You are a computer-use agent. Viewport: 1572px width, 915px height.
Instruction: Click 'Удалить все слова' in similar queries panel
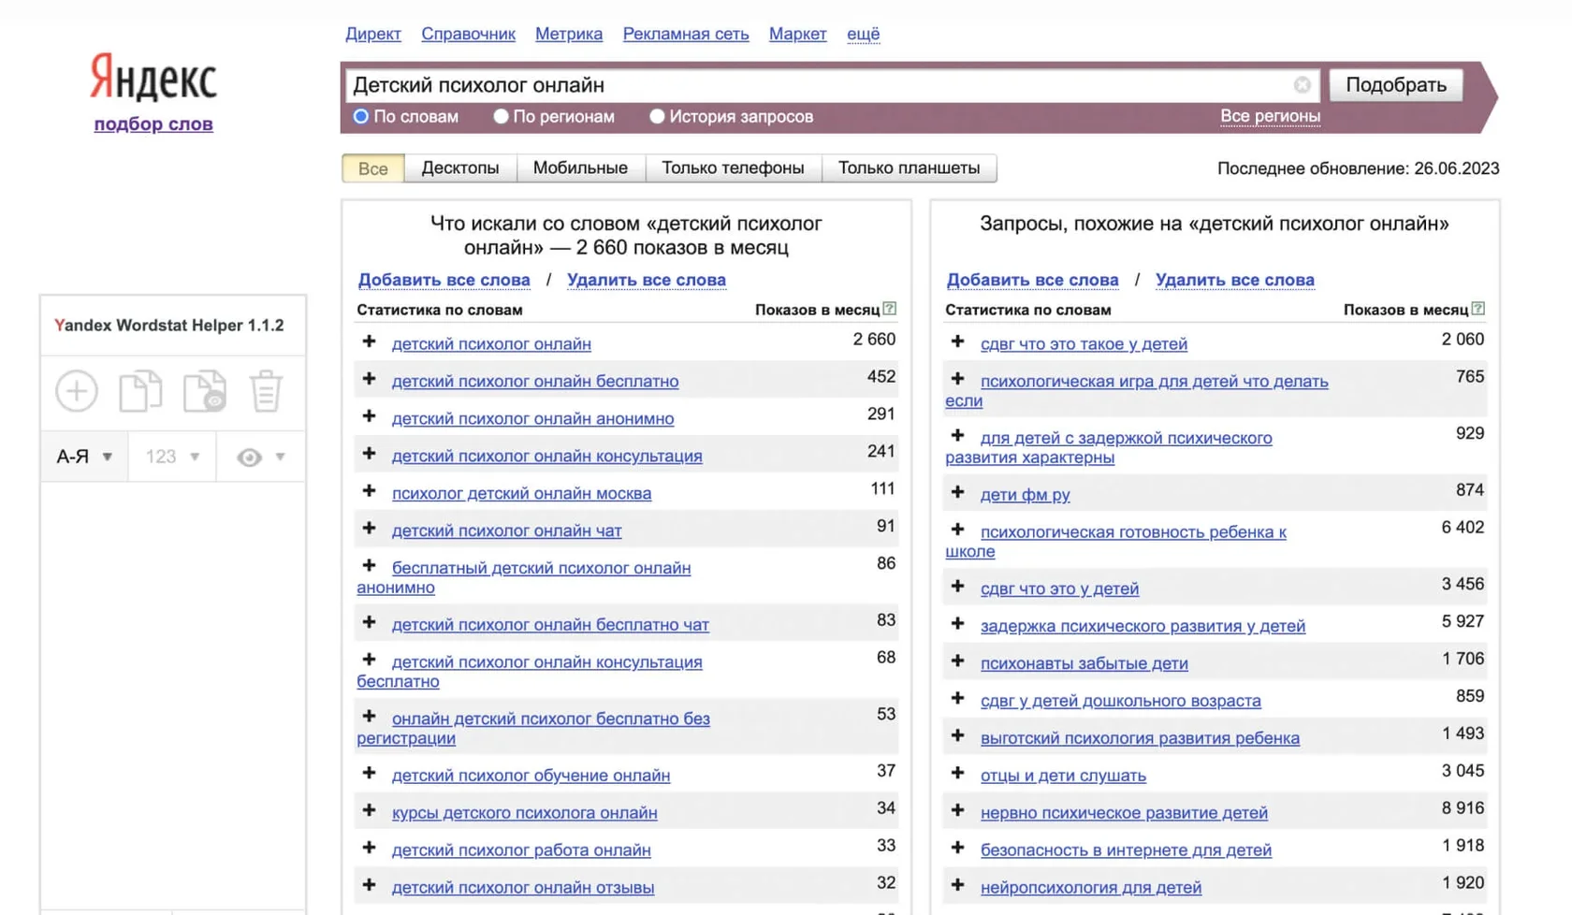click(x=1235, y=280)
